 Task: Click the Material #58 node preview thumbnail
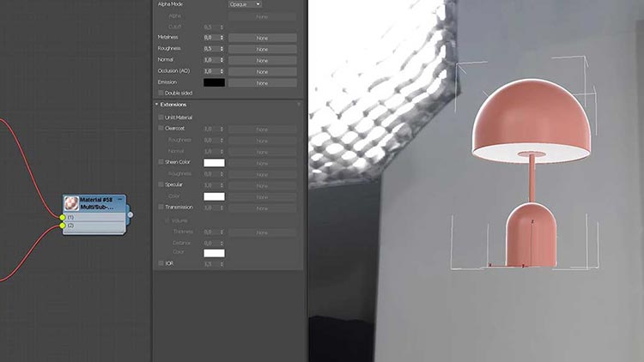72,204
